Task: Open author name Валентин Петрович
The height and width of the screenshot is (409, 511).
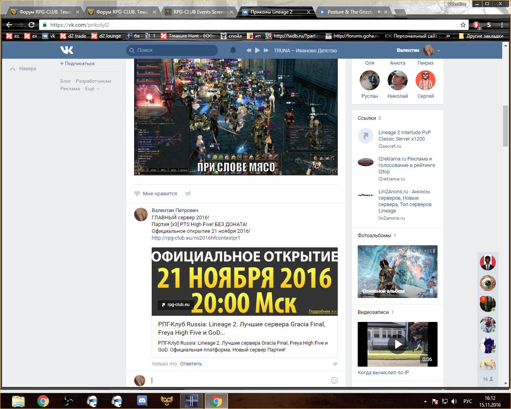Action: click(x=175, y=210)
